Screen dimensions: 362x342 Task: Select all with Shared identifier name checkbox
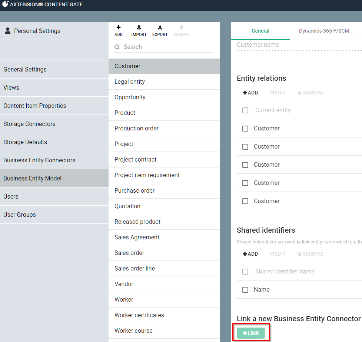coord(245,272)
